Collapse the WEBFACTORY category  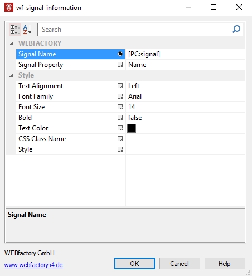11,43
